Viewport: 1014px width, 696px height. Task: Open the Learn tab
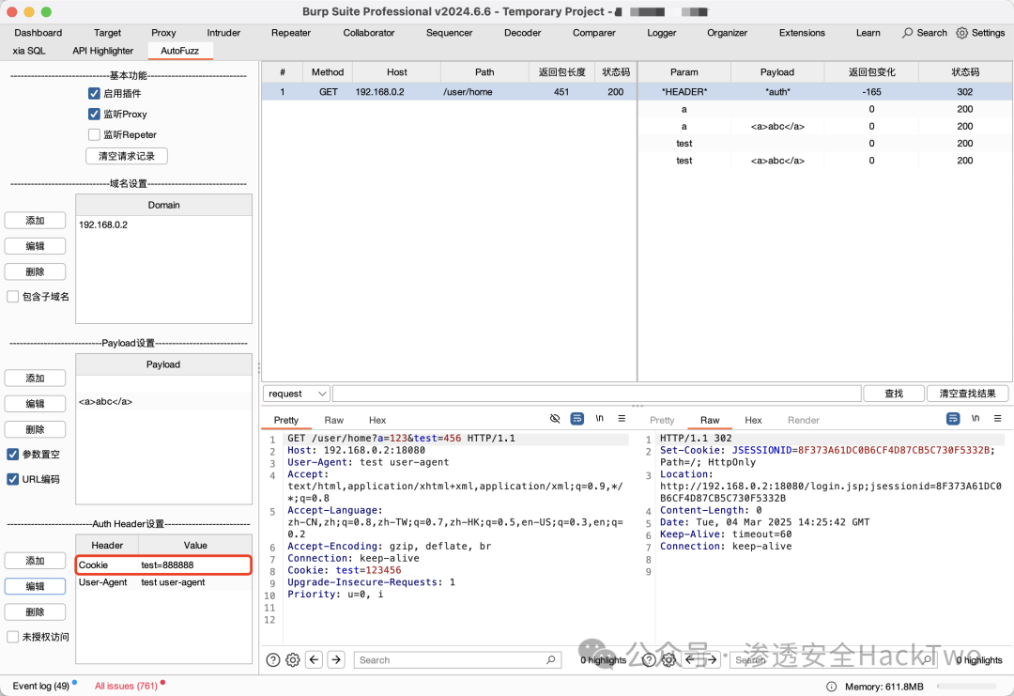click(x=868, y=32)
